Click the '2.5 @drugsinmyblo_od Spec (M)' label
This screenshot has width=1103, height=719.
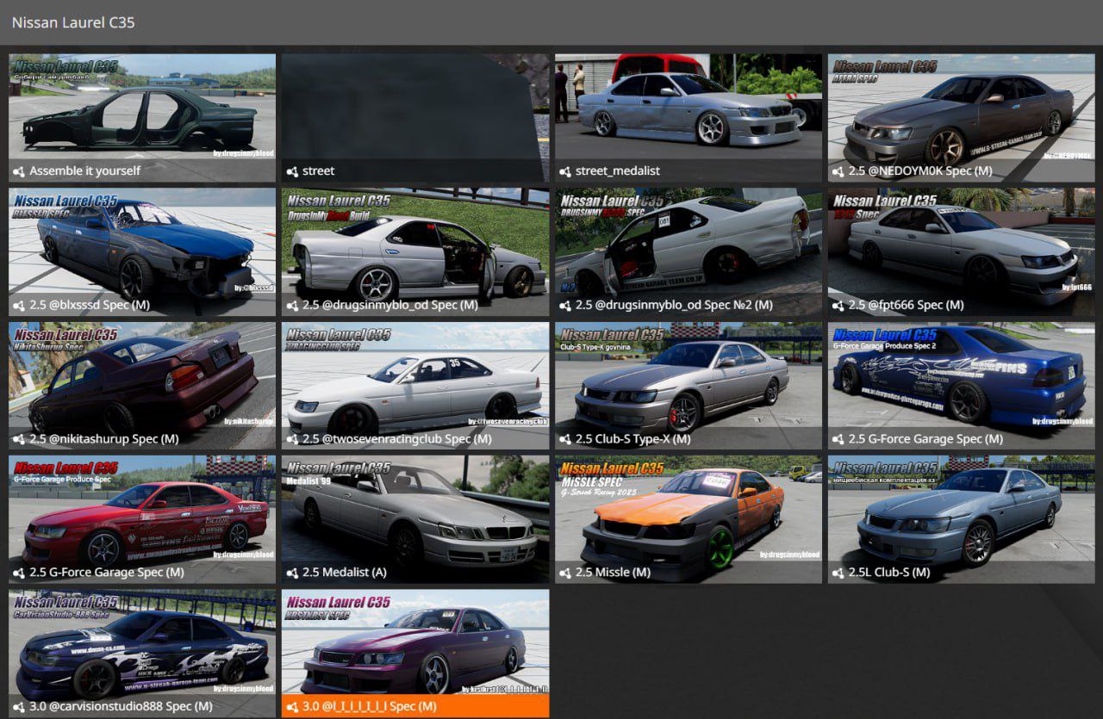pyautogui.click(x=390, y=306)
